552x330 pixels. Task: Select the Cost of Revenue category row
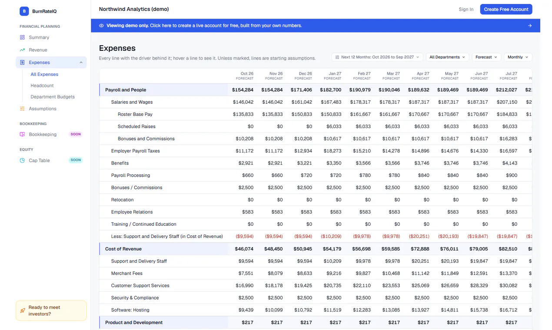[315, 249]
